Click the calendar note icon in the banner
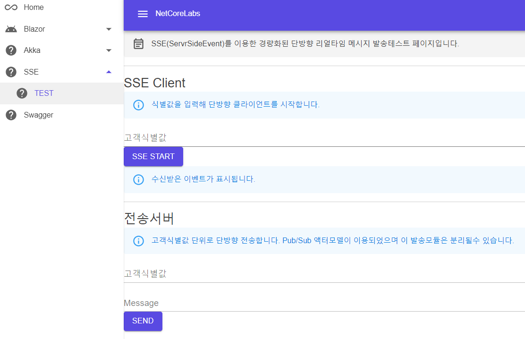 click(139, 44)
